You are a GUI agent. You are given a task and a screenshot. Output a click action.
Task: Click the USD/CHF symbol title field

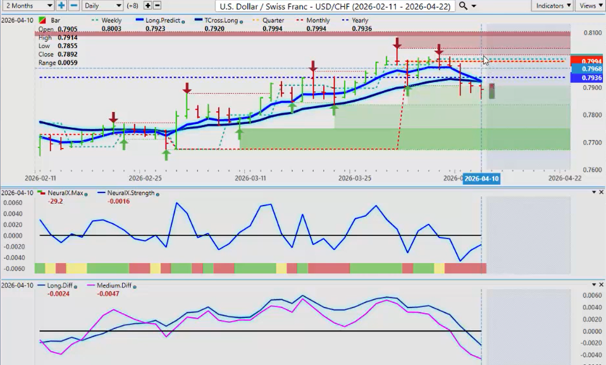click(x=335, y=6)
